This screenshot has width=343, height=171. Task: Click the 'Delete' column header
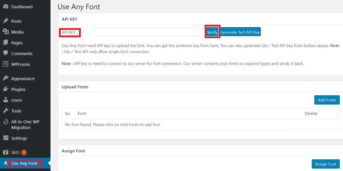click(x=311, y=113)
